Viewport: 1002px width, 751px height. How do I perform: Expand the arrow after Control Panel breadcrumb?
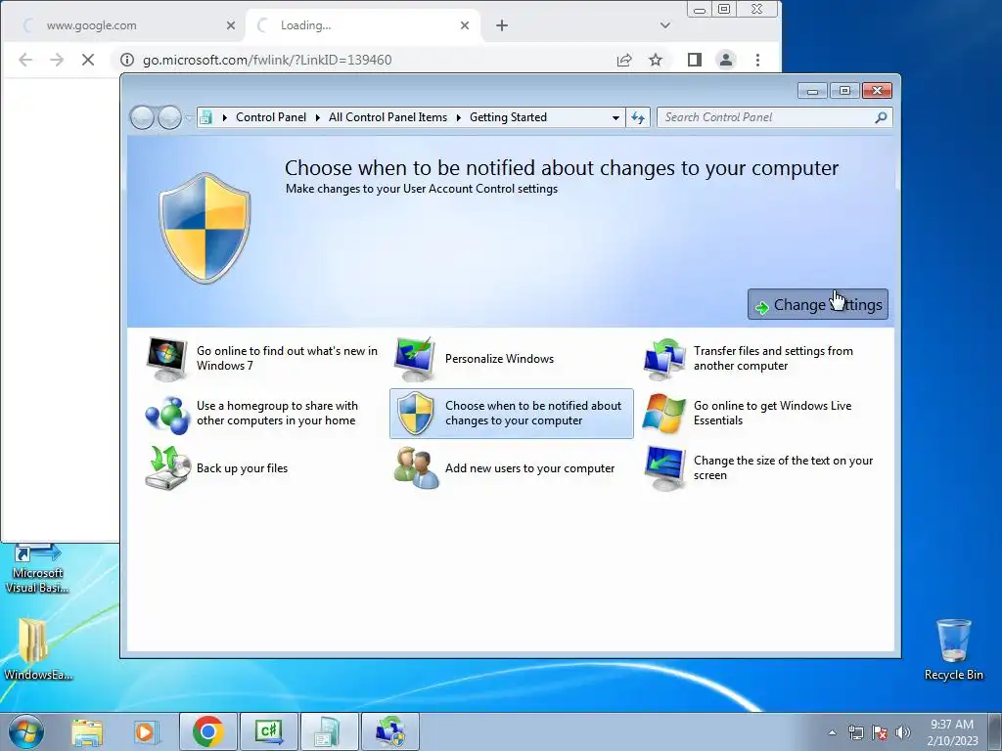coord(318,117)
